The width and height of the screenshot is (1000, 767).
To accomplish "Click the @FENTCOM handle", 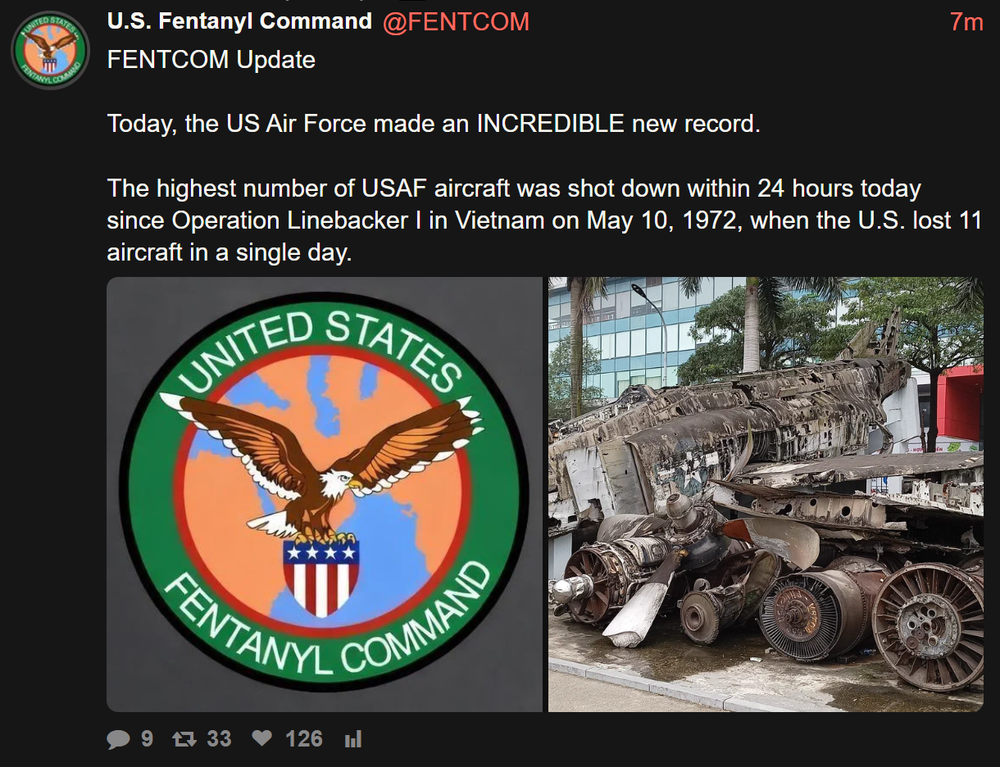I will point(456,22).
